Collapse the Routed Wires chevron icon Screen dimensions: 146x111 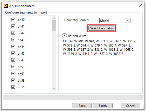(x=64, y=36)
